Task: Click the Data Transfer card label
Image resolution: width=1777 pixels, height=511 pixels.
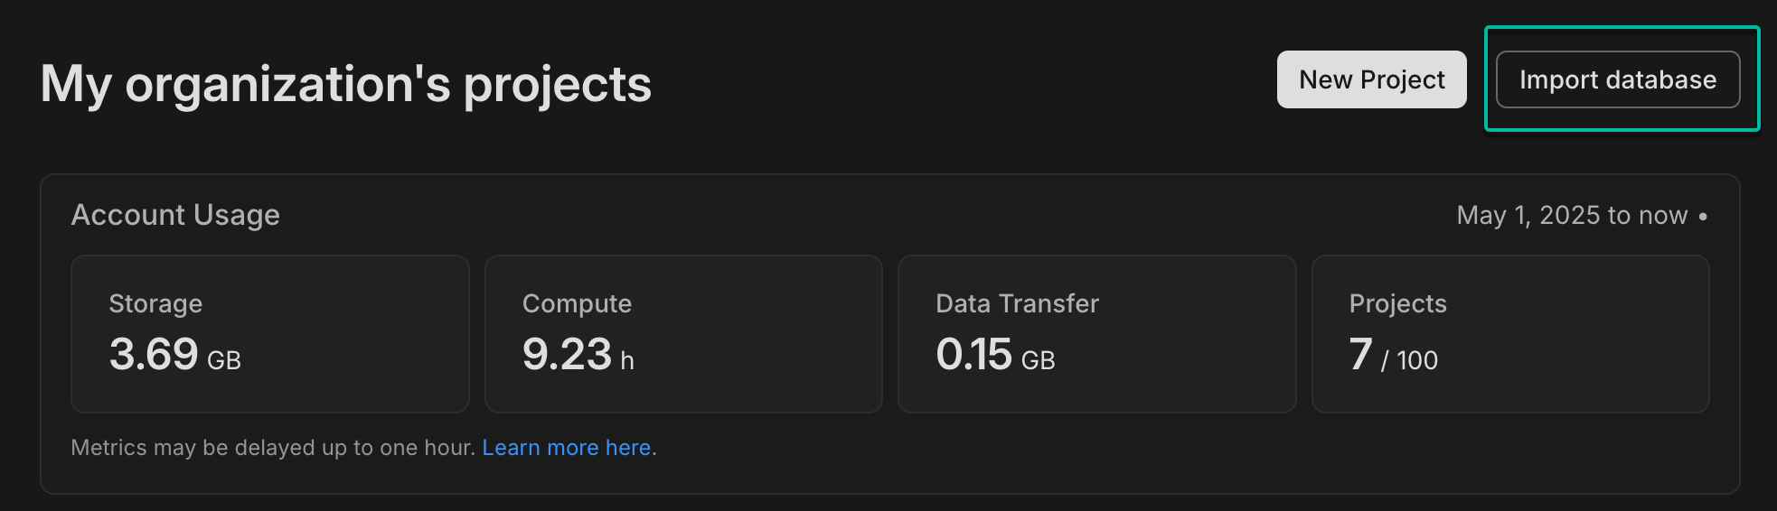Action: click(x=1017, y=303)
